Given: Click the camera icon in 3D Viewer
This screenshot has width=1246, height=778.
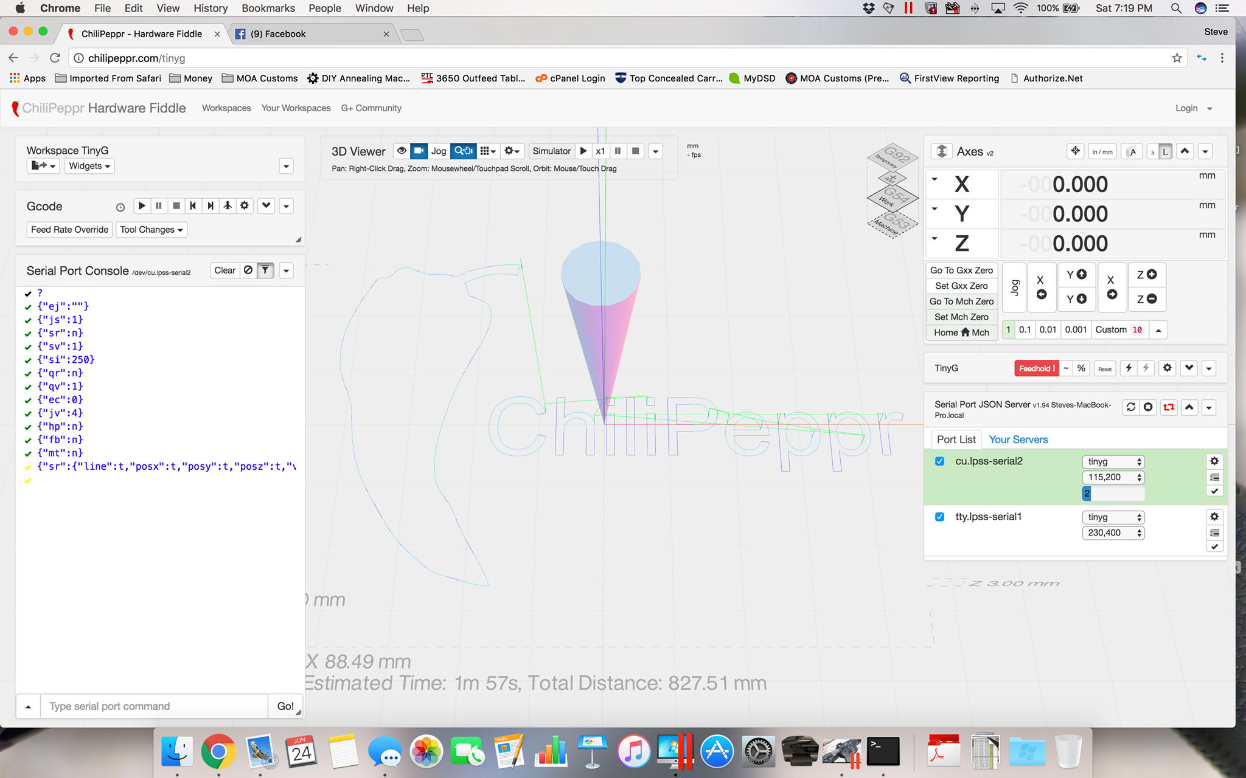Looking at the screenshot, I should coord(419,151).
